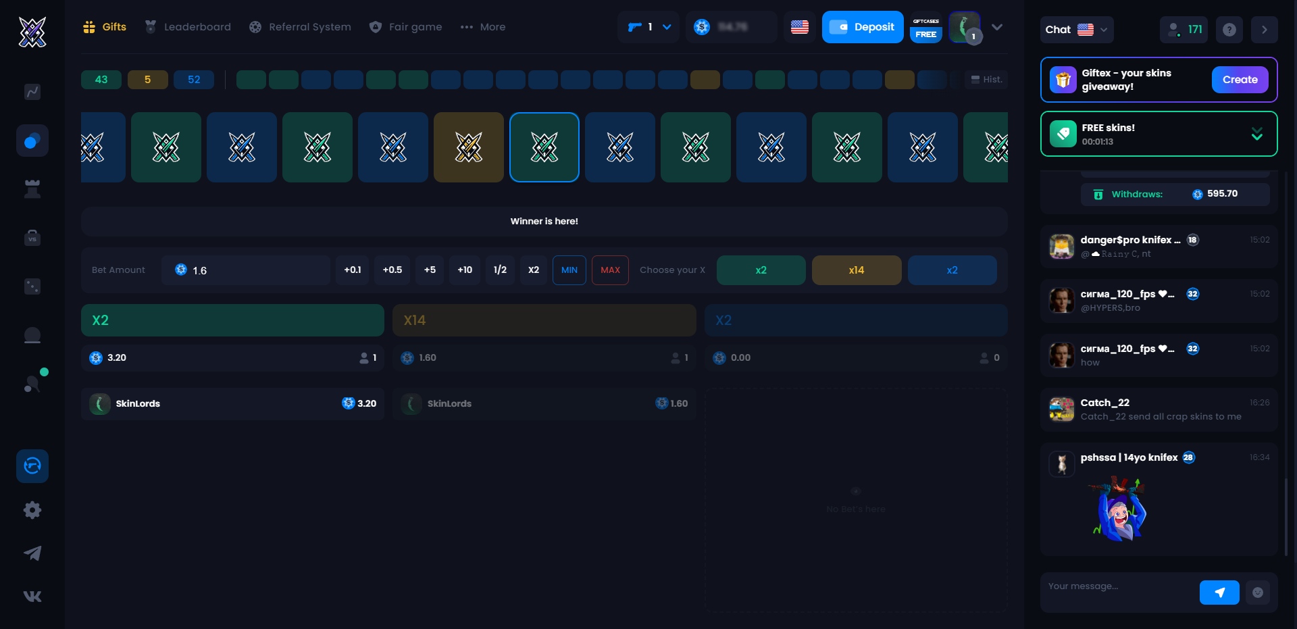
Task: Click SkinLords bet row with 1.60
Action: coord(544,404)
